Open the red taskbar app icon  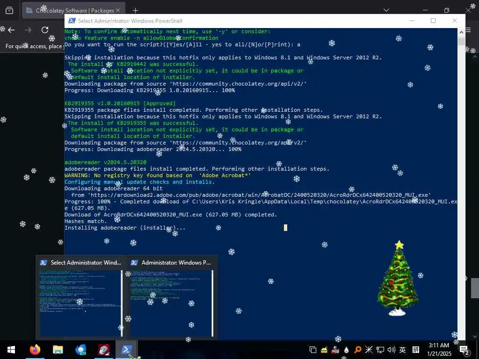(x=103, y=350)
